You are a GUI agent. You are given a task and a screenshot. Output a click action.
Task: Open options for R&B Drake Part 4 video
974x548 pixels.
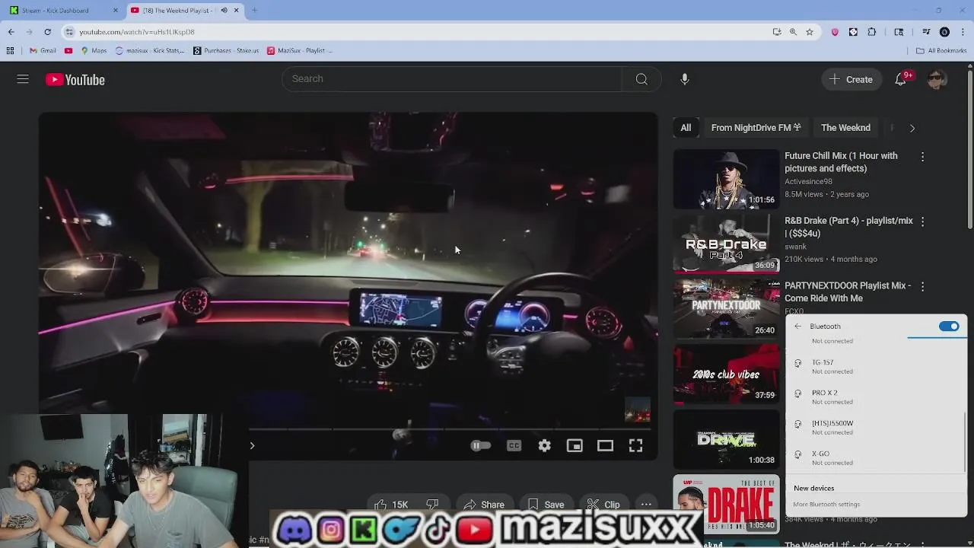point(922,221)
